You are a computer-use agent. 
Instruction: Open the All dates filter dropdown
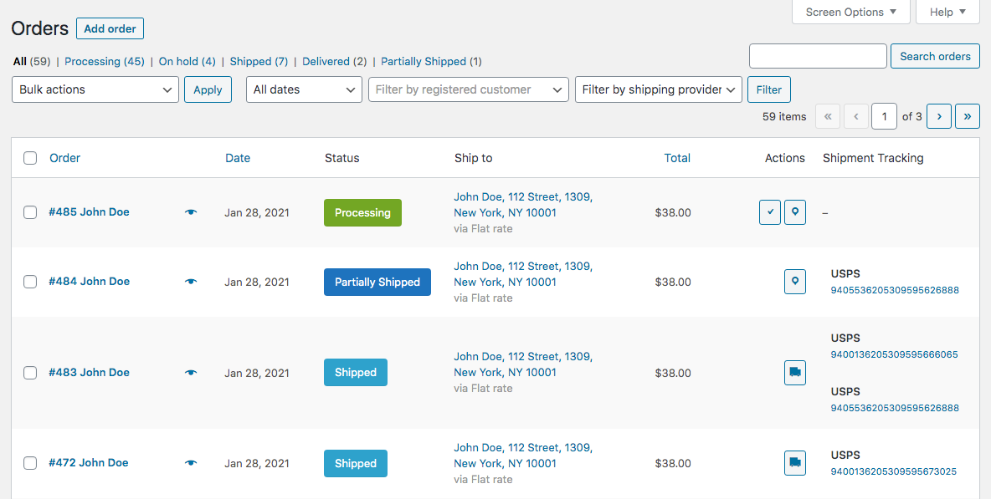tap(303, 89)
